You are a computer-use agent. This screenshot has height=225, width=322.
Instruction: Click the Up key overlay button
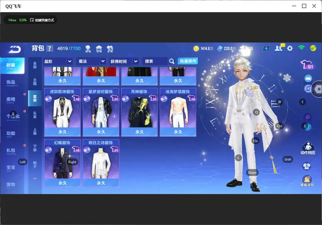(255, 141)
